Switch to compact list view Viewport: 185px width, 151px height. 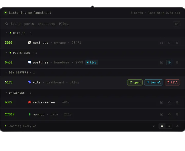pyautogui.click(x=169, y=126)
